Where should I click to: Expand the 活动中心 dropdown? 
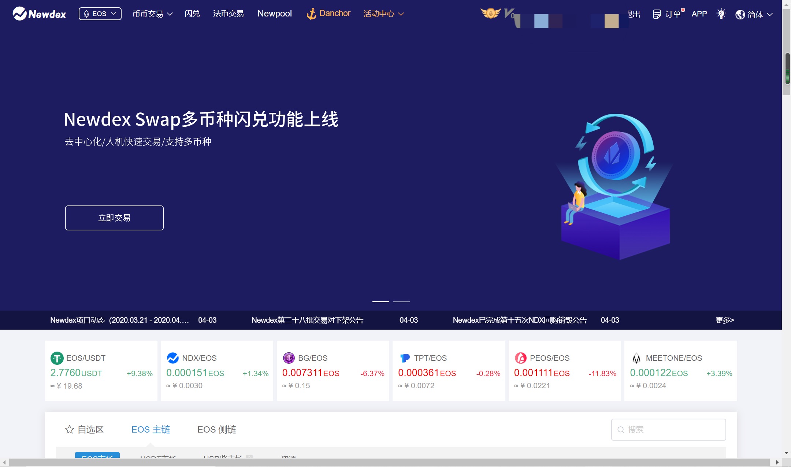383,14
